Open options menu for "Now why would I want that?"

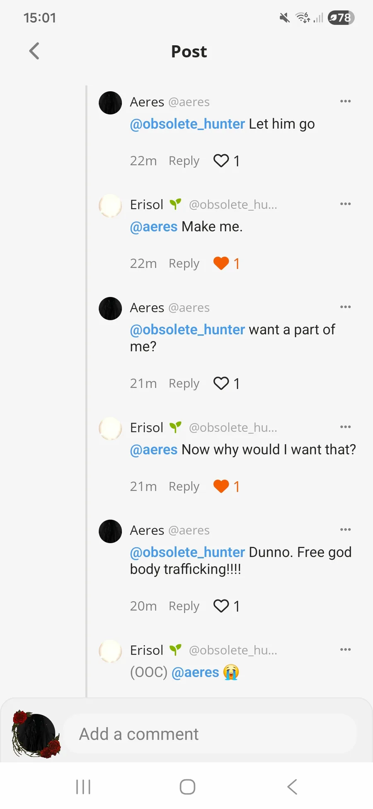pos(345,426)
